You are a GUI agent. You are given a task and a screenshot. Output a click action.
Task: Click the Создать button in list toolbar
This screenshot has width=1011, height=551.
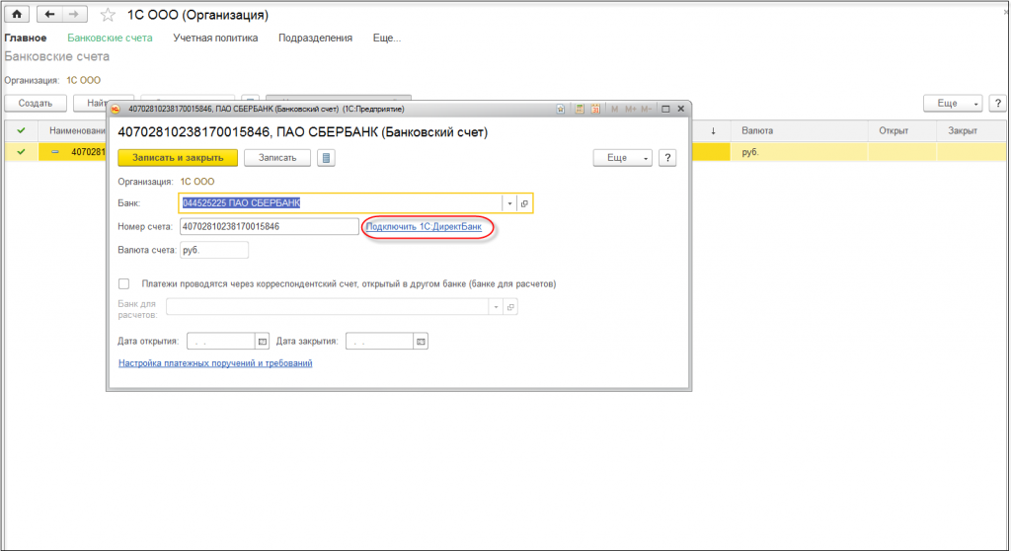point(35,104)
